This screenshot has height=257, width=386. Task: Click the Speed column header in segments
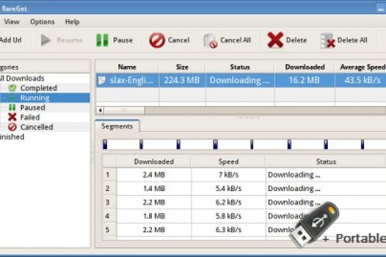228,161
